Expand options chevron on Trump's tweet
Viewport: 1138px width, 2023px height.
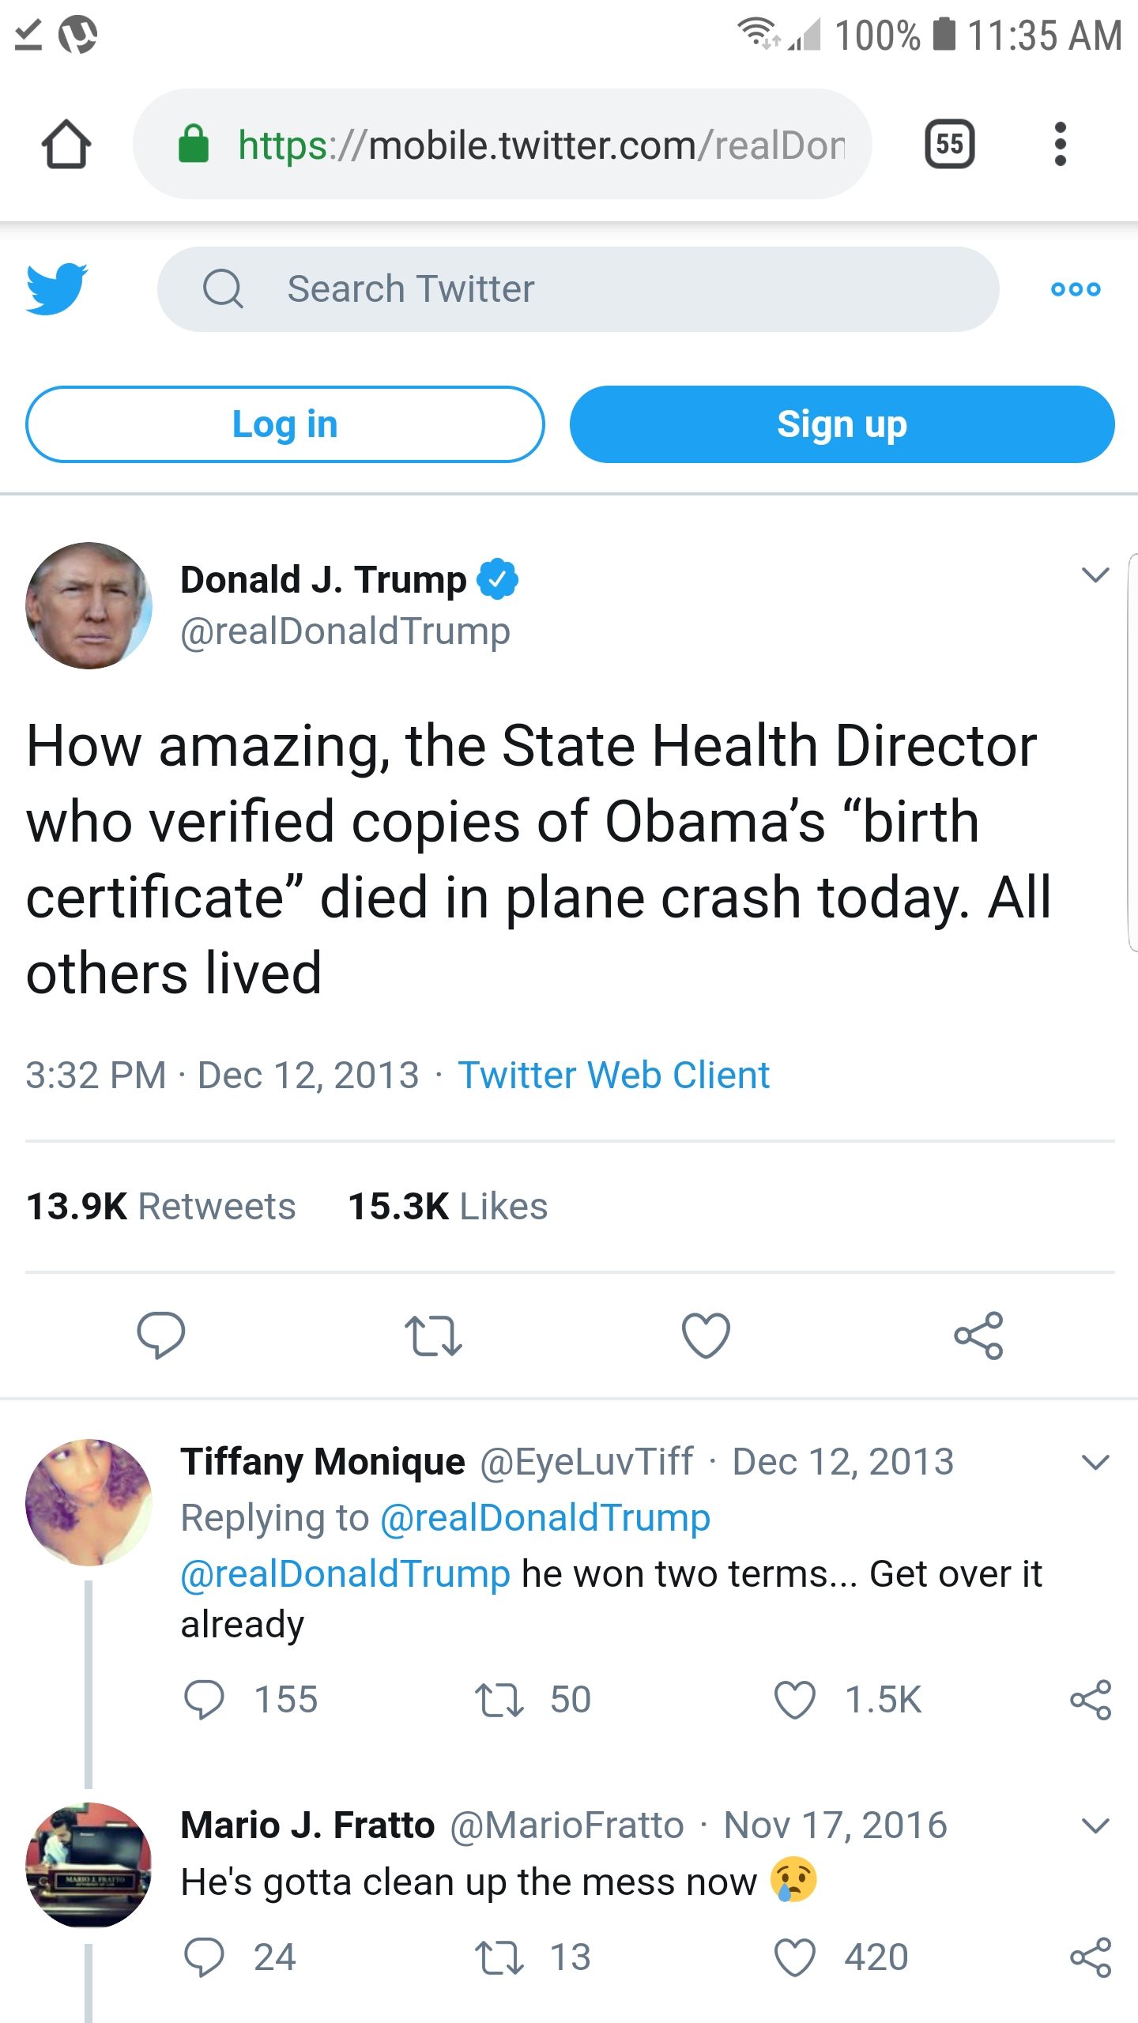pyautogui.click(x=1095, y=575)
